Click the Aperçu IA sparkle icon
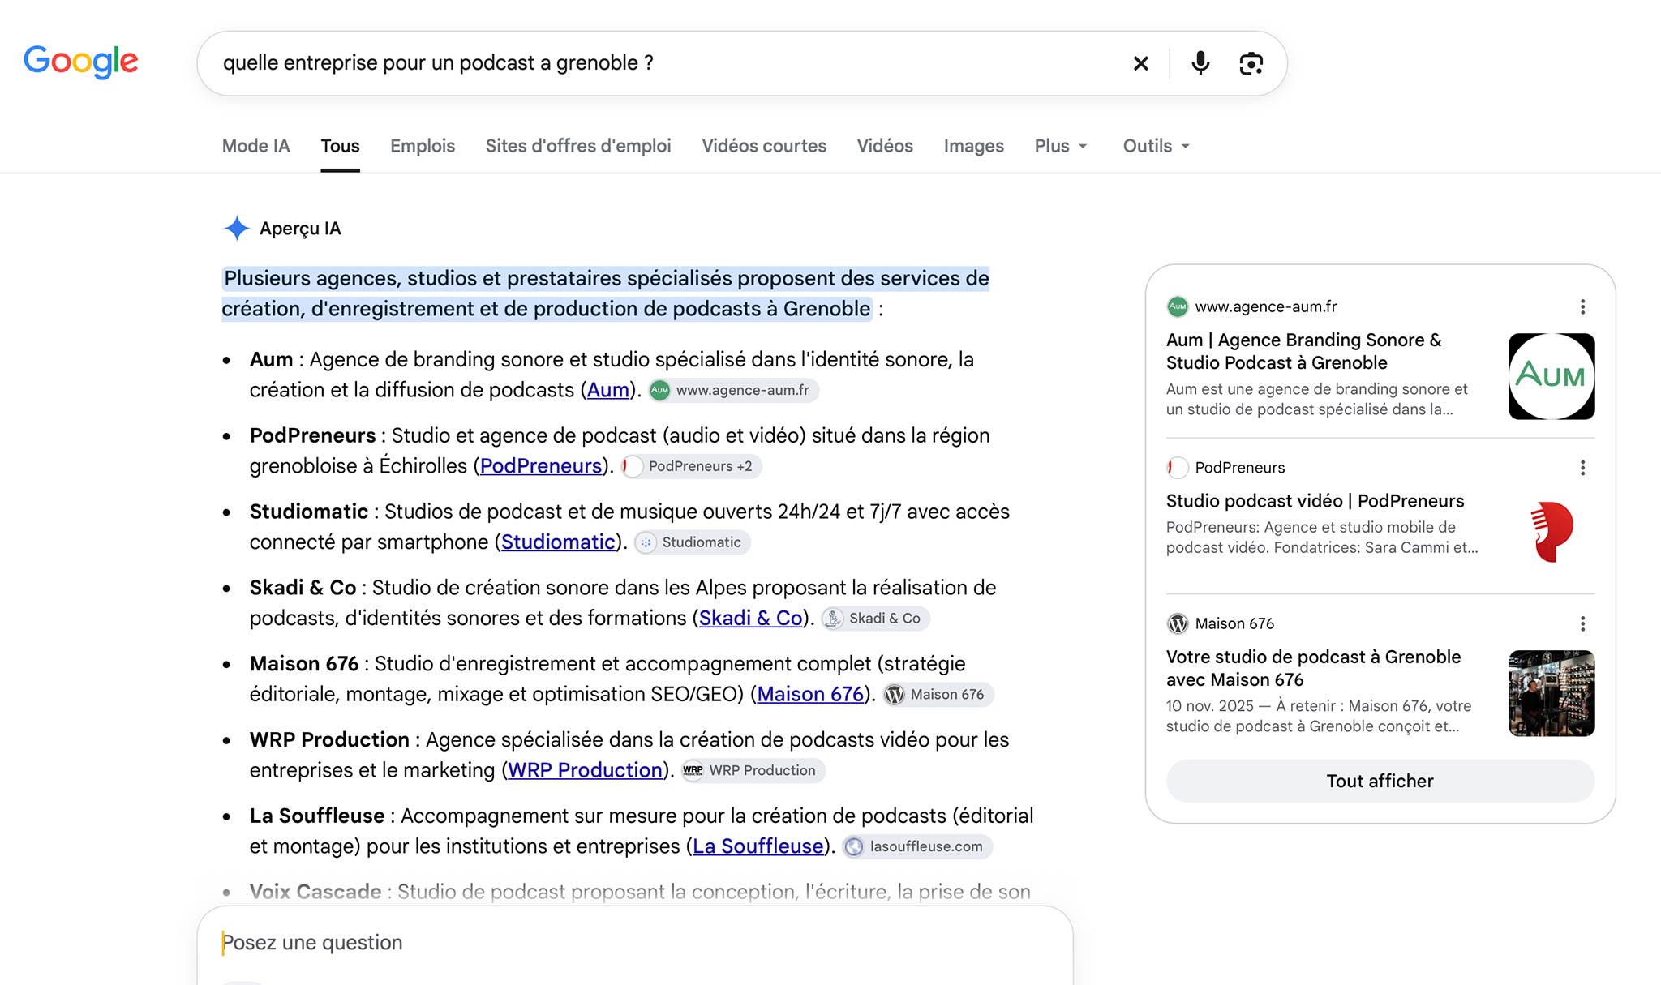 (237, 229)
